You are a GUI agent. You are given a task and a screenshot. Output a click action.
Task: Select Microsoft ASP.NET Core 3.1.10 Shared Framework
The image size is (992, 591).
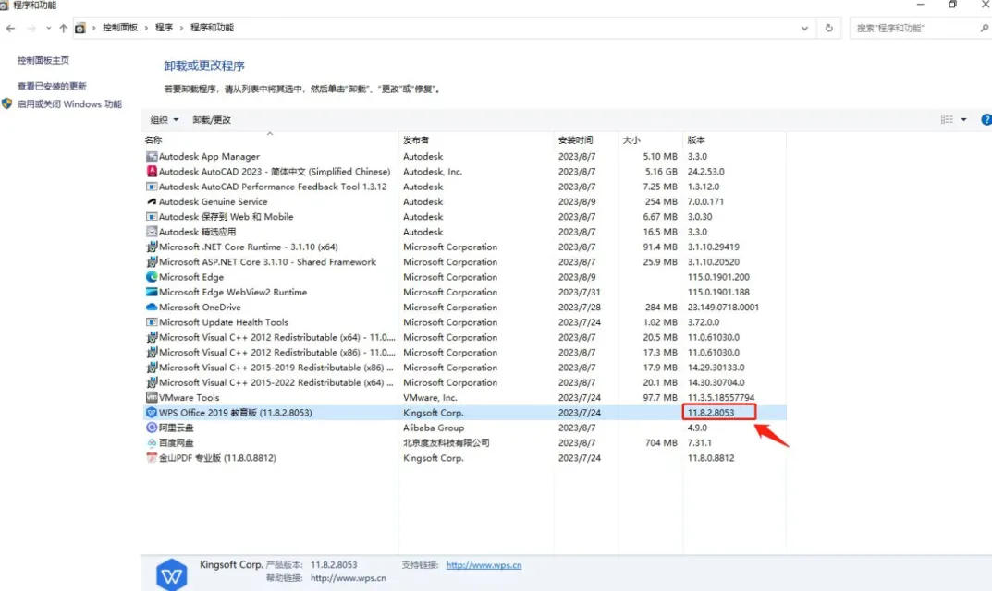464,261
